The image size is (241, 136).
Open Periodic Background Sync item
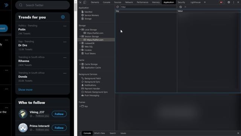point(96,92)
